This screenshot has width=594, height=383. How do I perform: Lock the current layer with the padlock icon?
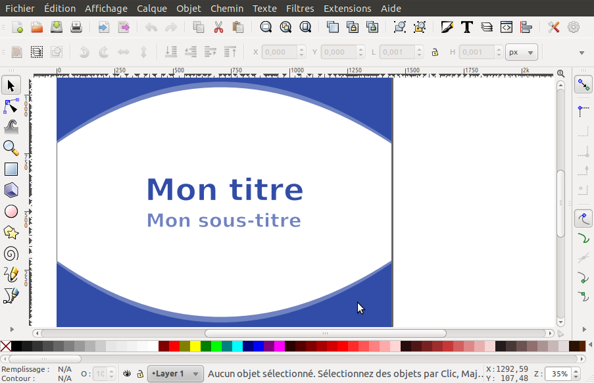[140, 373]
